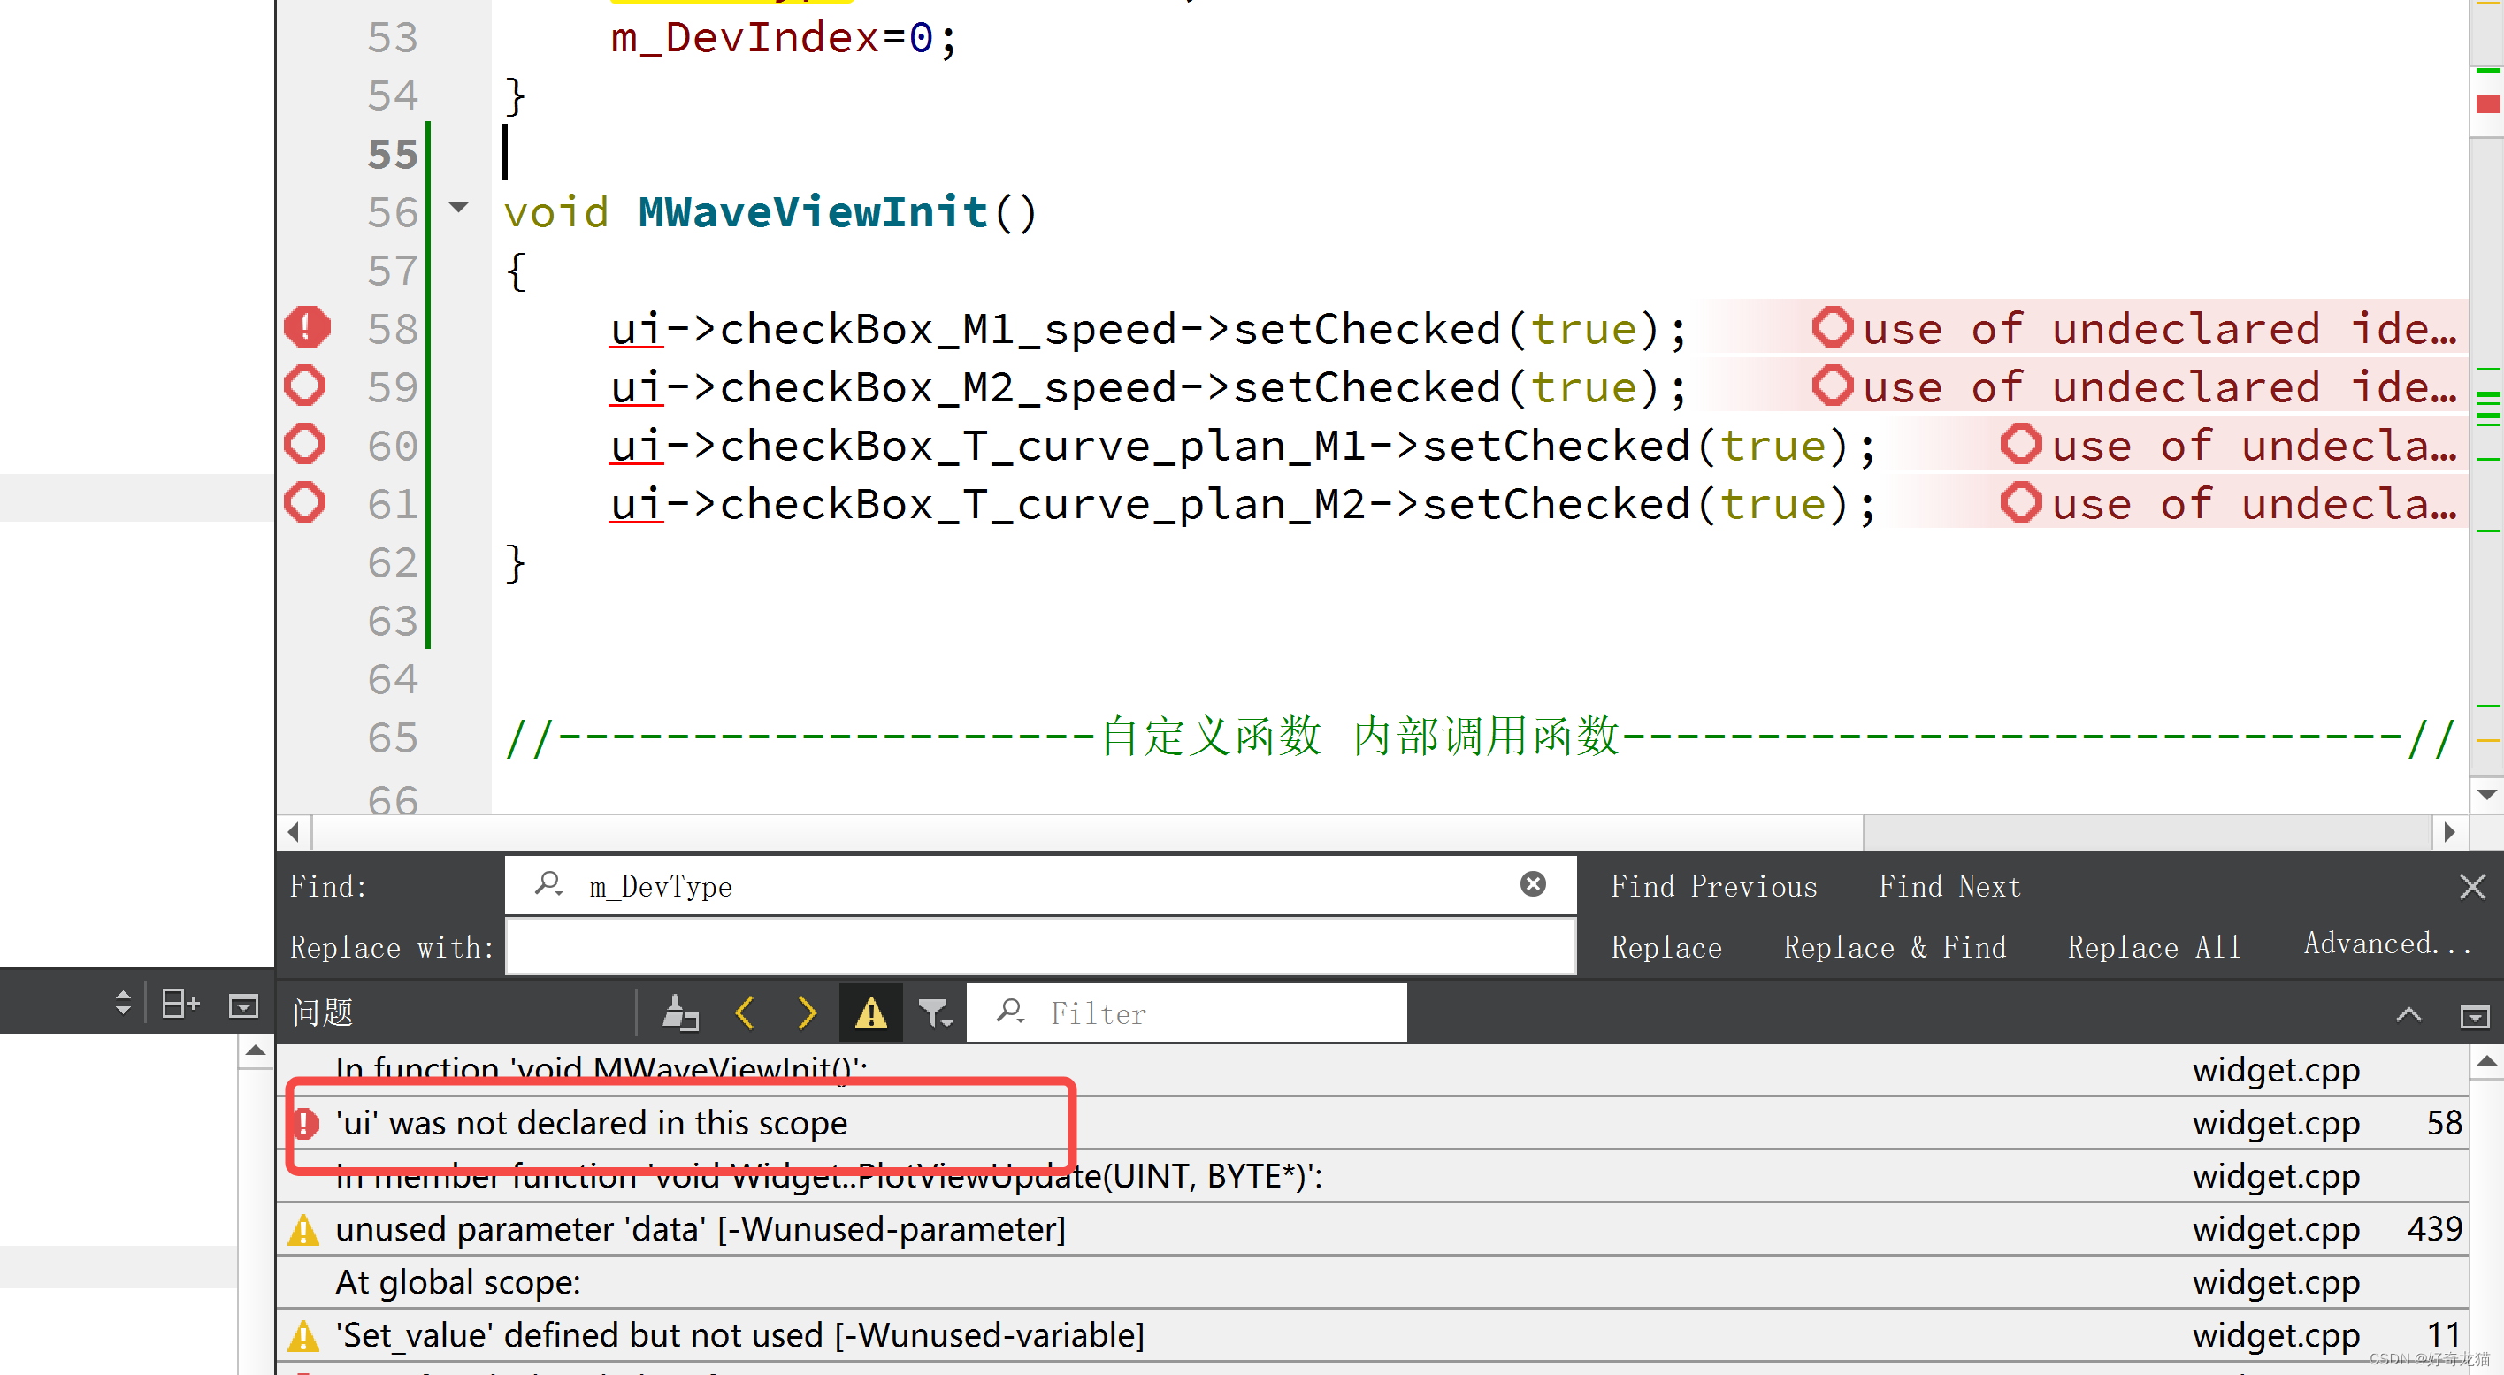Select 'ui' was not declared error entry
Screen dimensions: 2504x1375
(x=591, y=1122)
